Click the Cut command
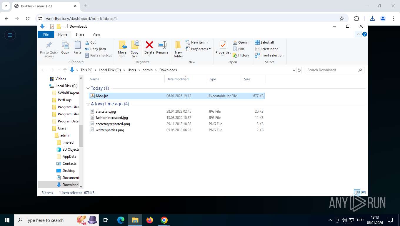The width and height of the screenshot is (400, 226). 90,42
